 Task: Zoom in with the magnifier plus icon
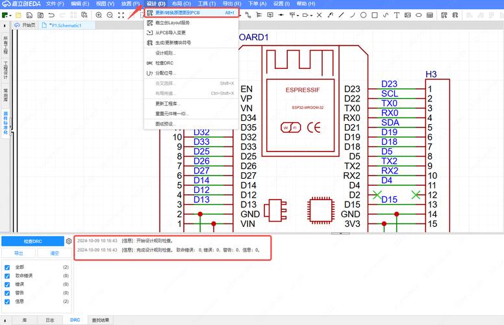[x=99, y=15]
